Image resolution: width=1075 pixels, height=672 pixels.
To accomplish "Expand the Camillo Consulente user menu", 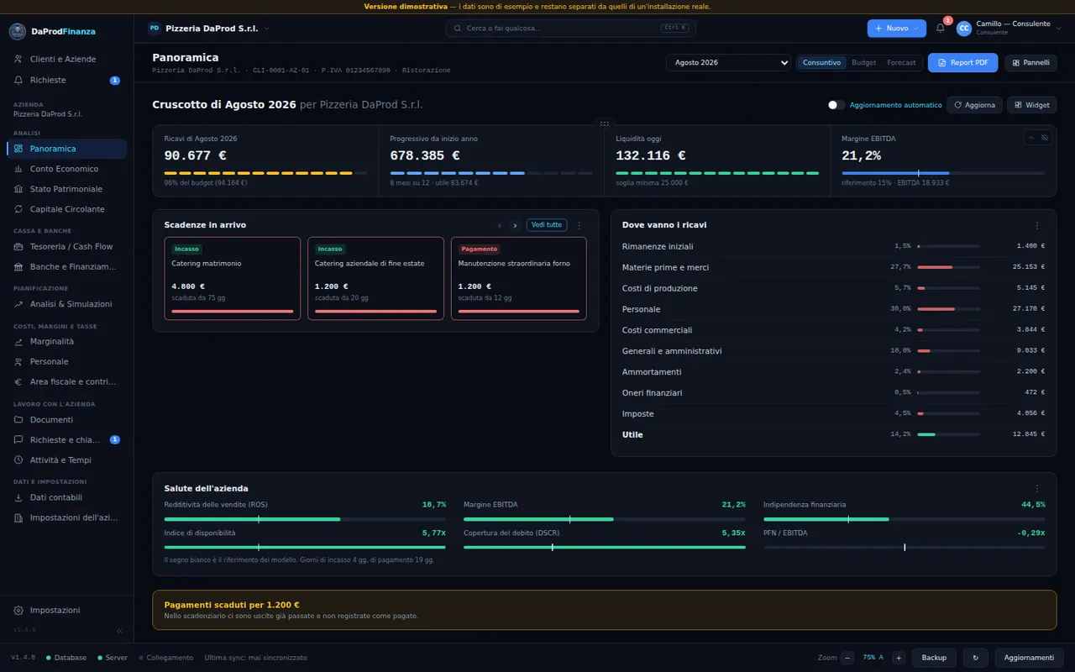I will [1009, 28].
